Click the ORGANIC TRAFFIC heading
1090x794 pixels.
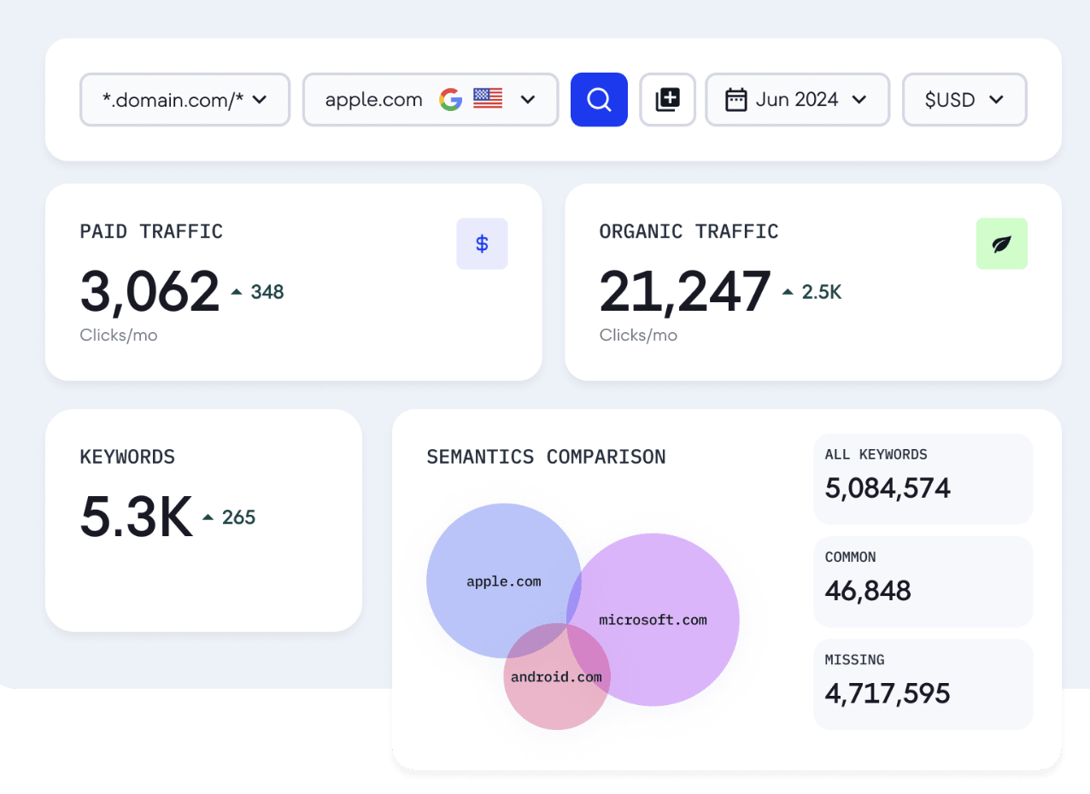point(689,231)
